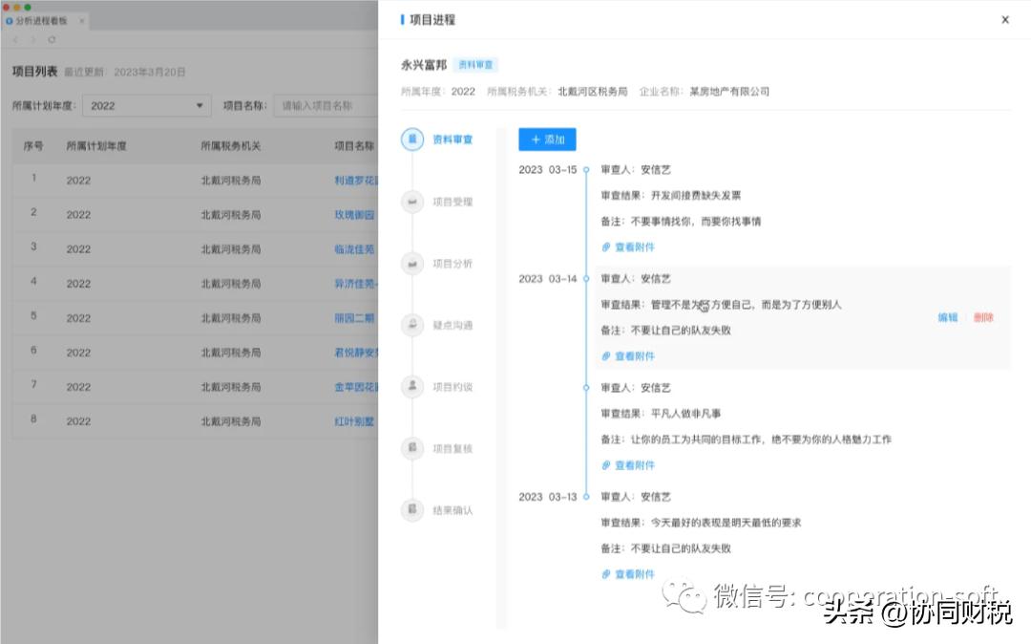Click 删除 to remove the 03-14 review entry
Image resolution: width=1031 pixels, height=644 pixels.
point(982,316)
